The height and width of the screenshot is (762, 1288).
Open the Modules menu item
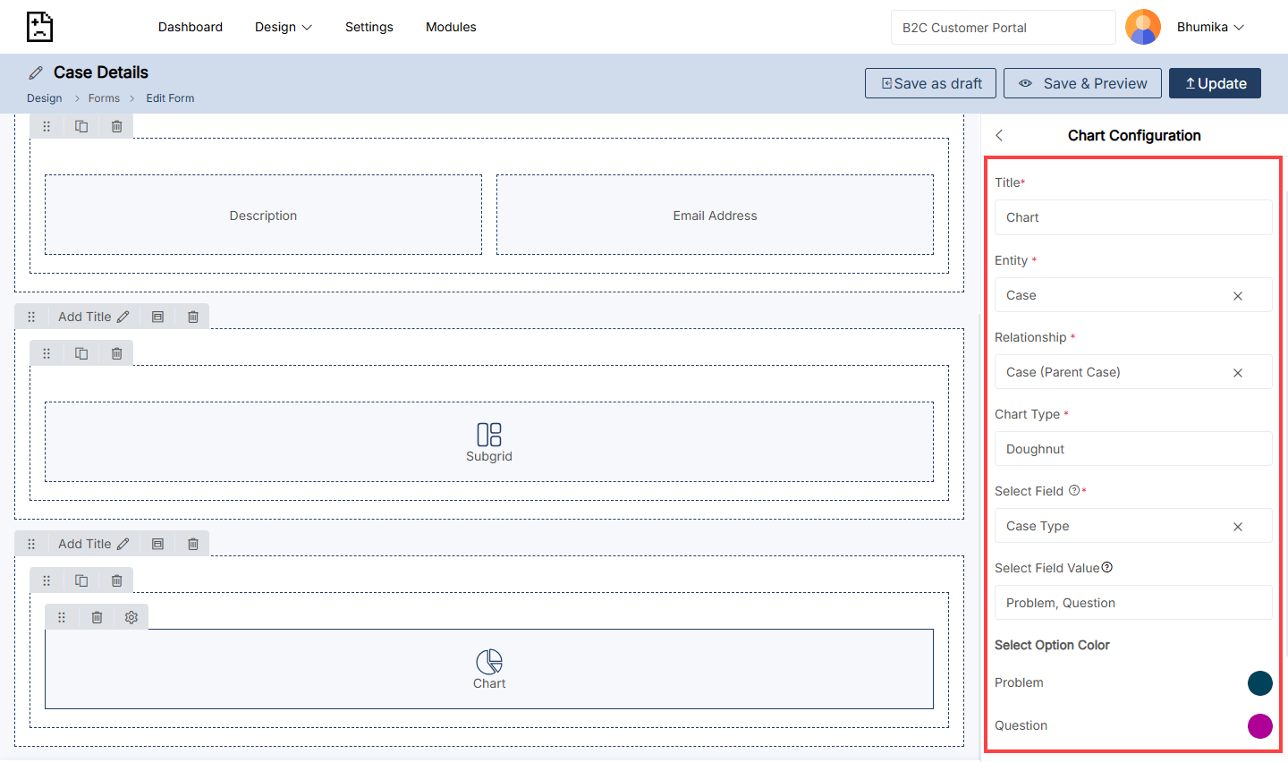point(451,27)
